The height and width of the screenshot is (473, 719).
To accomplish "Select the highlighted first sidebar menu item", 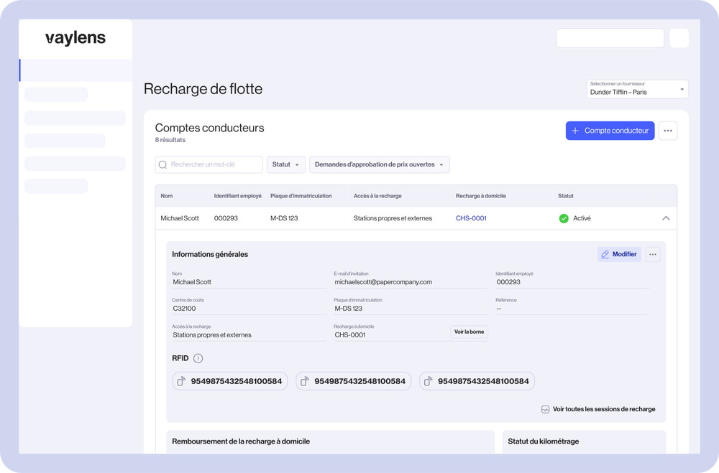I will coord(75,70).
